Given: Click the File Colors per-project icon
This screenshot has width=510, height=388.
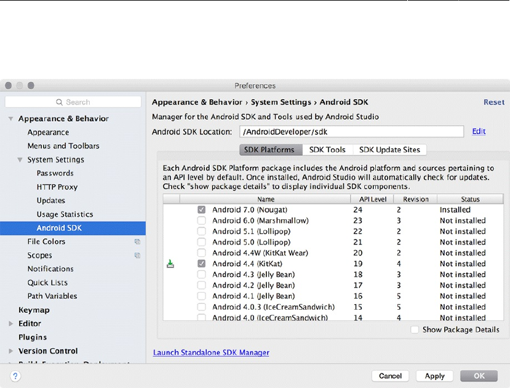Looking at the screenshot, I should click(x=138, y=242).
